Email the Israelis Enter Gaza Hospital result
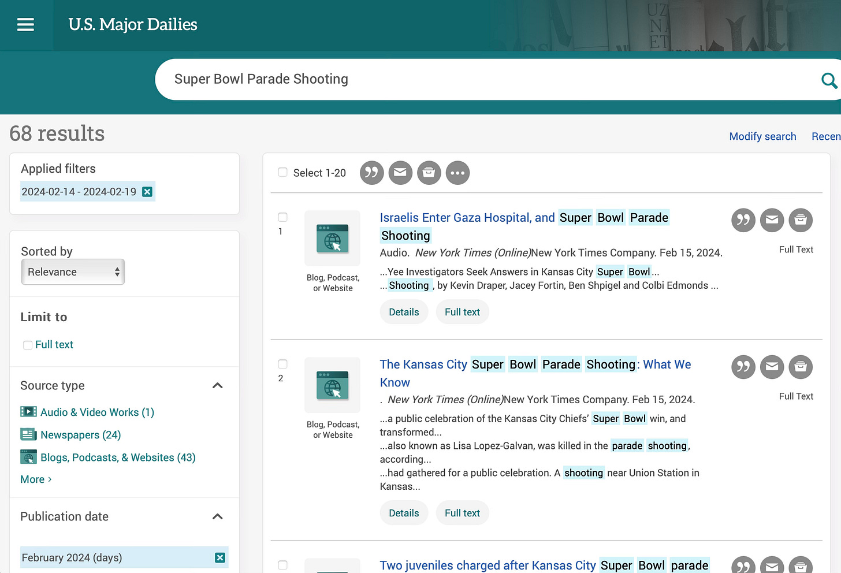Screen dimensions: 841x573 tap(772, 220)
